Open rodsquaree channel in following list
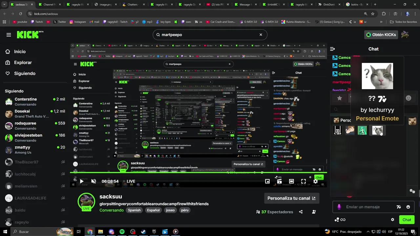 (35, 126)
